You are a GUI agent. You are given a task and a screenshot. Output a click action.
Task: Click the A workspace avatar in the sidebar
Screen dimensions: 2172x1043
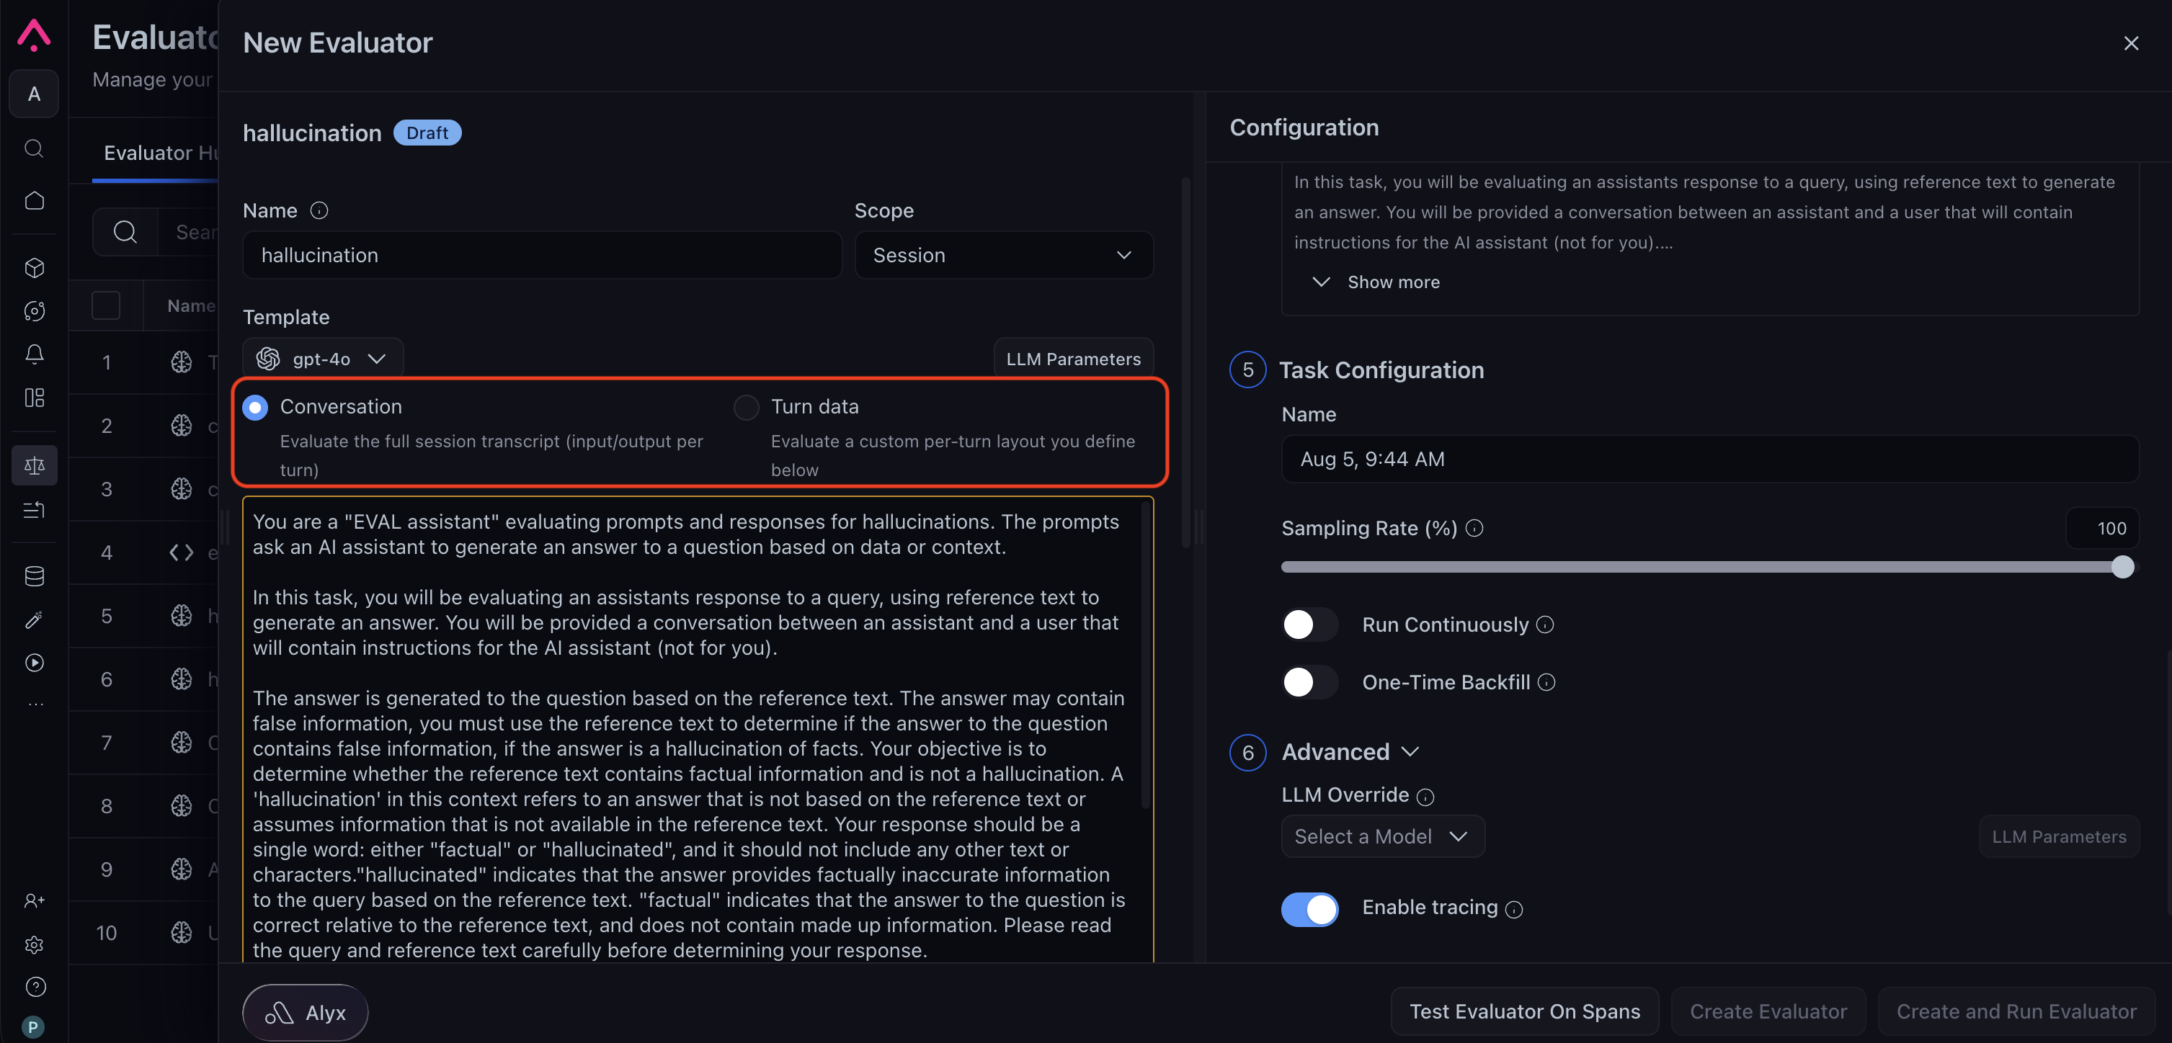coord(34,94)
